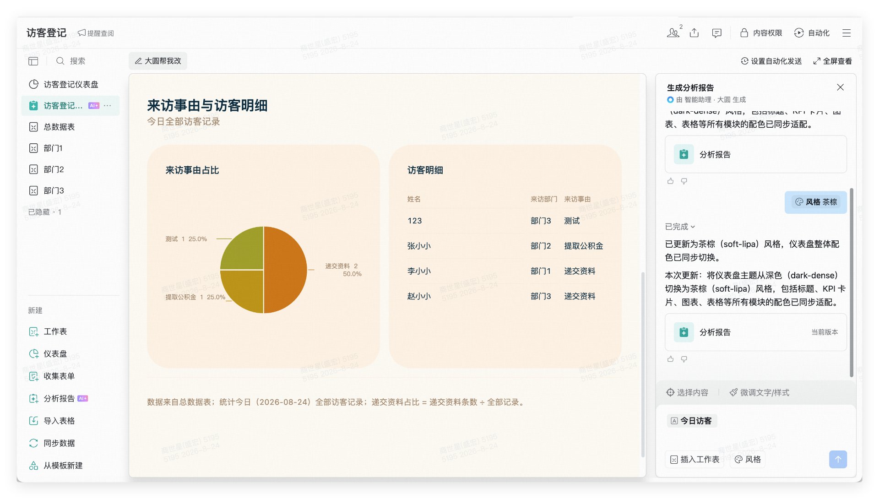Viewport: 879px width, 499px height.
Task: Click the orange 递交资料 pie slice
Action: point(286,270)
